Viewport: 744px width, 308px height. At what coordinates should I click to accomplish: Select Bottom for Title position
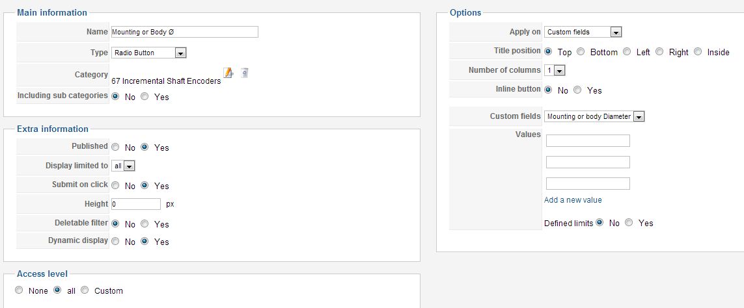click(x=581, y=51)
